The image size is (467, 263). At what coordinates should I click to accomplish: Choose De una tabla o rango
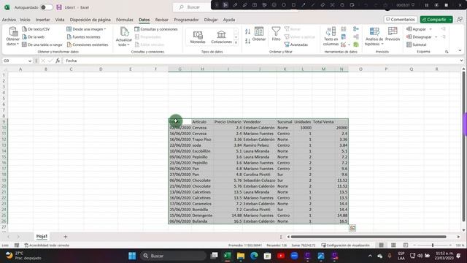[x=42, y=45]
